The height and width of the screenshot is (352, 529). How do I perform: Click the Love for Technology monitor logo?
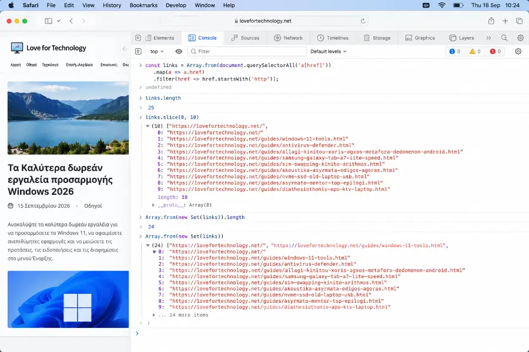(x=17, y=48)
